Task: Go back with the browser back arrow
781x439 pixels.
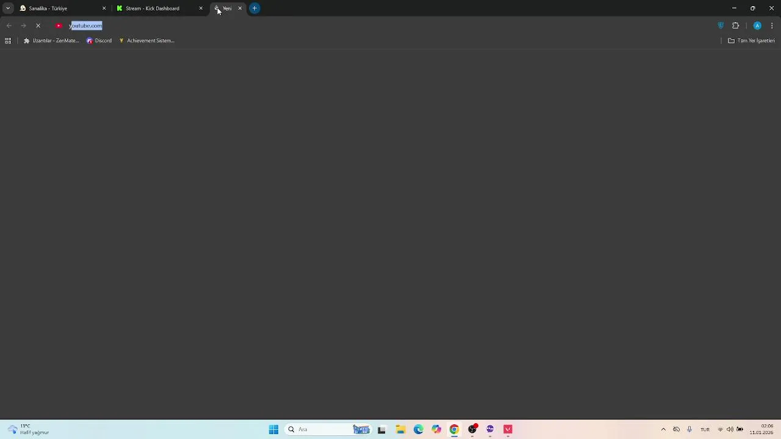Action: tap(9, 26)
